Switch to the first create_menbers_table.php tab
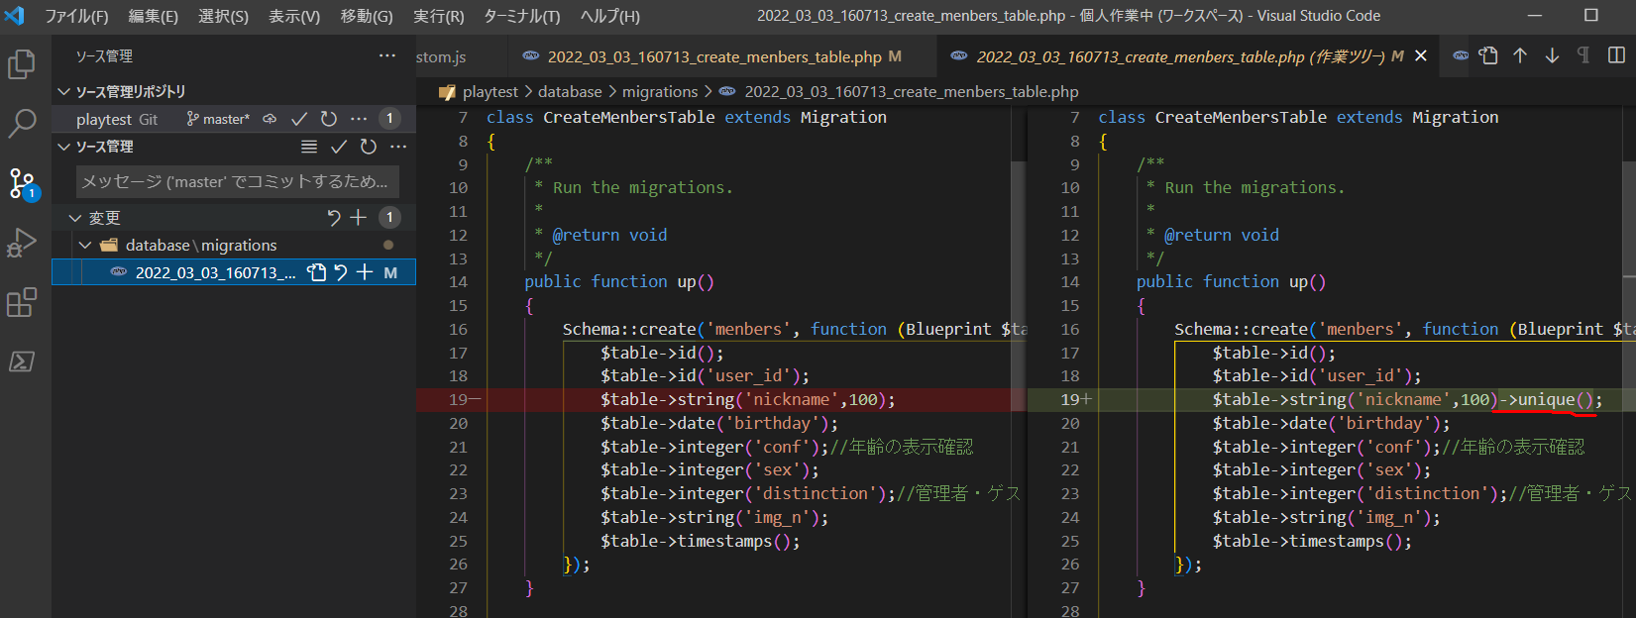 coord(713,56)
